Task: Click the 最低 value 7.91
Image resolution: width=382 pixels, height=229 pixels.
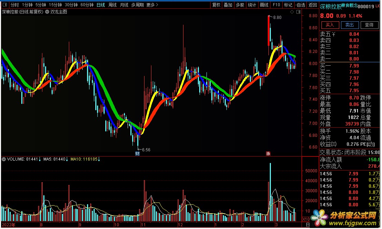Action: click(354, 111)
